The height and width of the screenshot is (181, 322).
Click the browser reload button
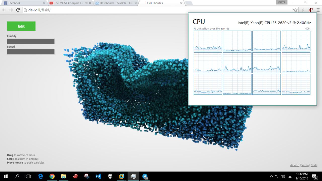(x=18, y=10)
